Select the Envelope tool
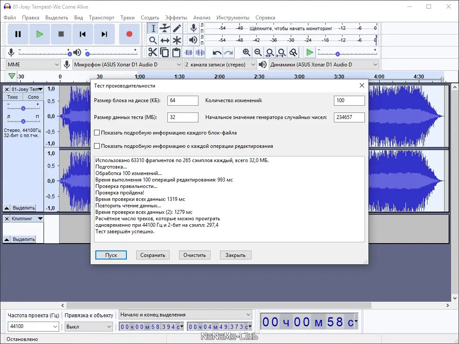This screenshot has width=459, height=344. pyautogui.click(x=165, y=28)
